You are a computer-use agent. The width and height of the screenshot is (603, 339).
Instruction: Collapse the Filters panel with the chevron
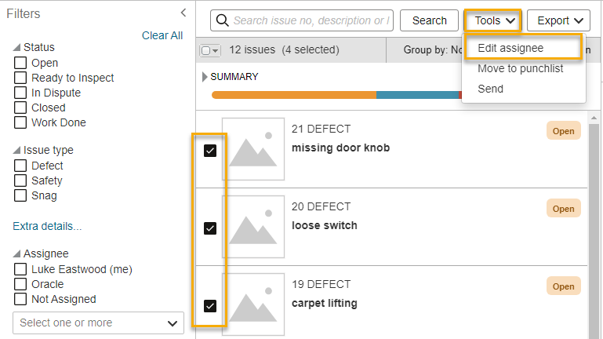click(x=183, y=13)
